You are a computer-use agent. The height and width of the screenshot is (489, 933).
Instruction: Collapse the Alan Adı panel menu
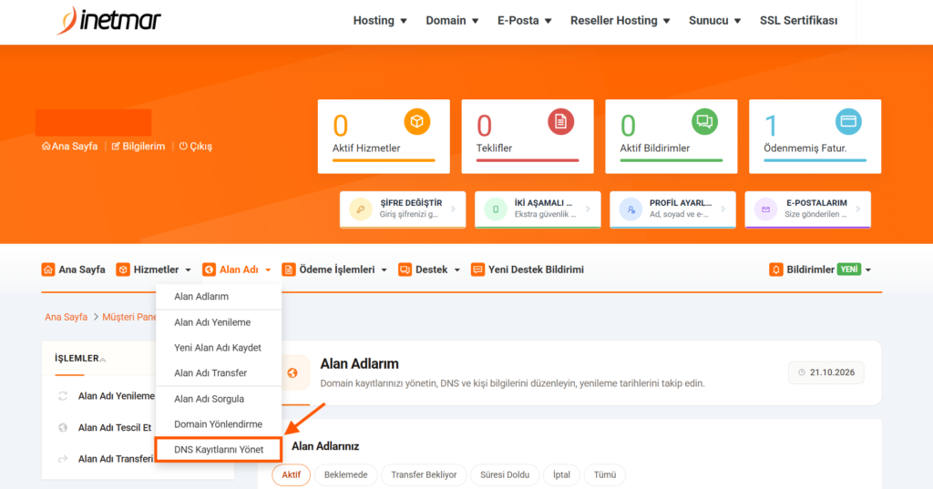(268, 270)
